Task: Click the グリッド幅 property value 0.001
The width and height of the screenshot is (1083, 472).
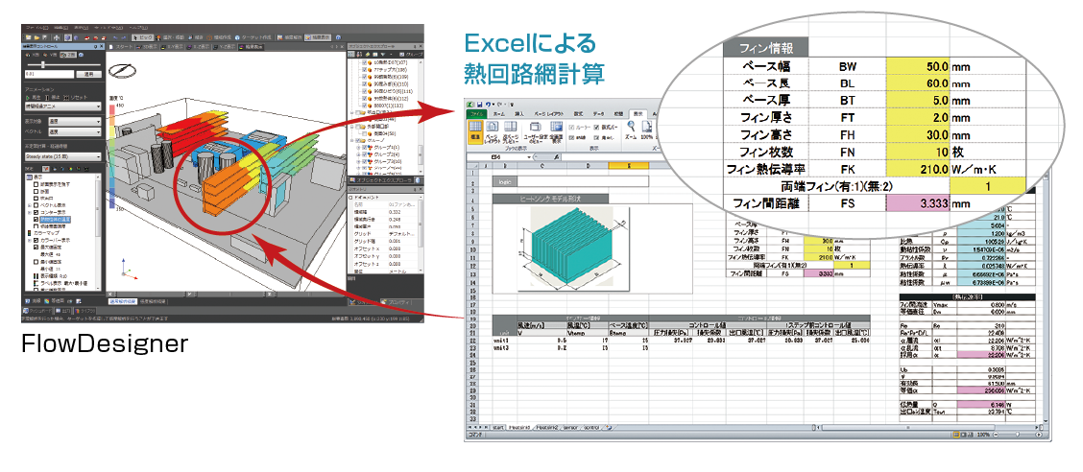Action: coord(396,241)
